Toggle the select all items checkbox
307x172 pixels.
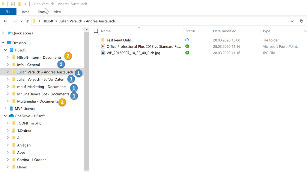point(96,31)
